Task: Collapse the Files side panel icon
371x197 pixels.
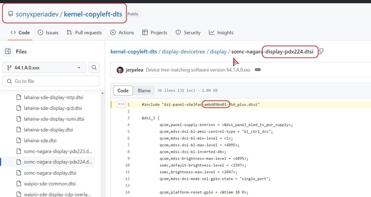Action: [x=8, y=51]
